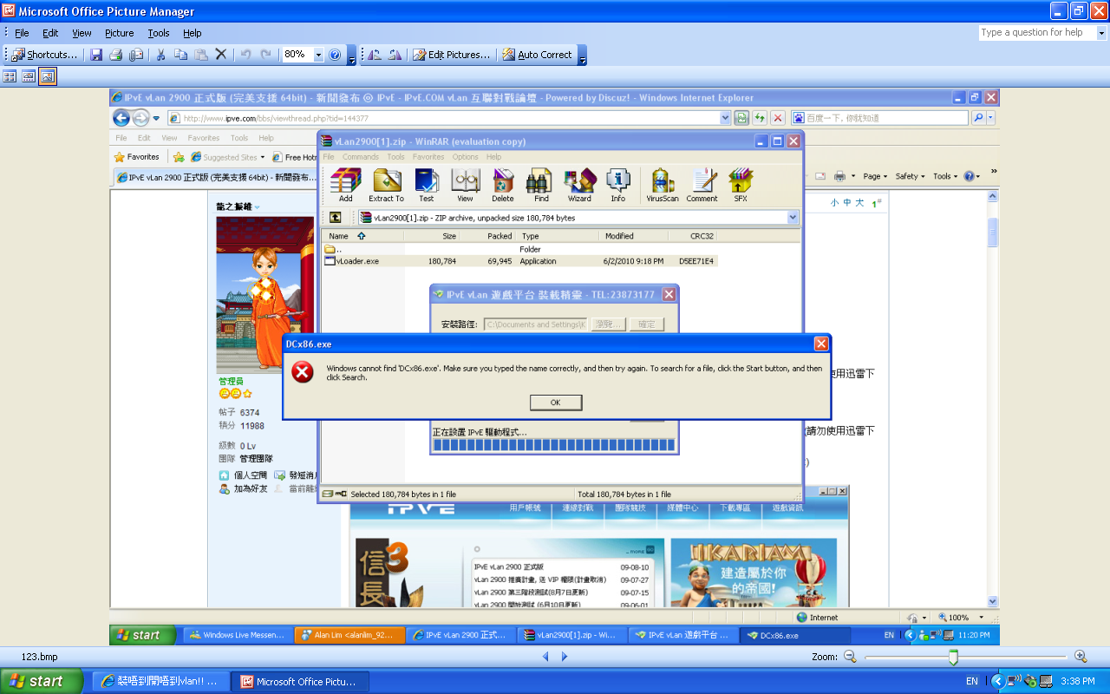Click the 123.bmp file name in status bar

[x=40, y=657]
